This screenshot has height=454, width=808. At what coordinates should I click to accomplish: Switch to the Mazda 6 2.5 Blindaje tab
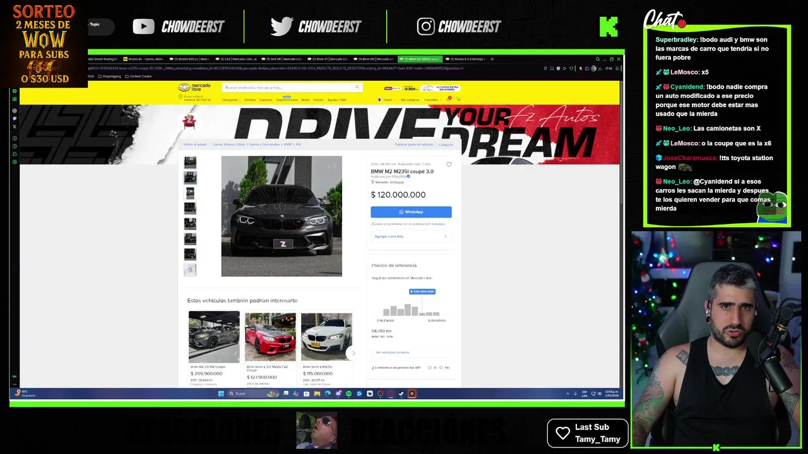[465, 59]
